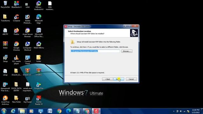Cancel the Icecream PDF Editor setup
This screenshot has width=203, height=114.
pyautogui.click(x=131, y=79)
